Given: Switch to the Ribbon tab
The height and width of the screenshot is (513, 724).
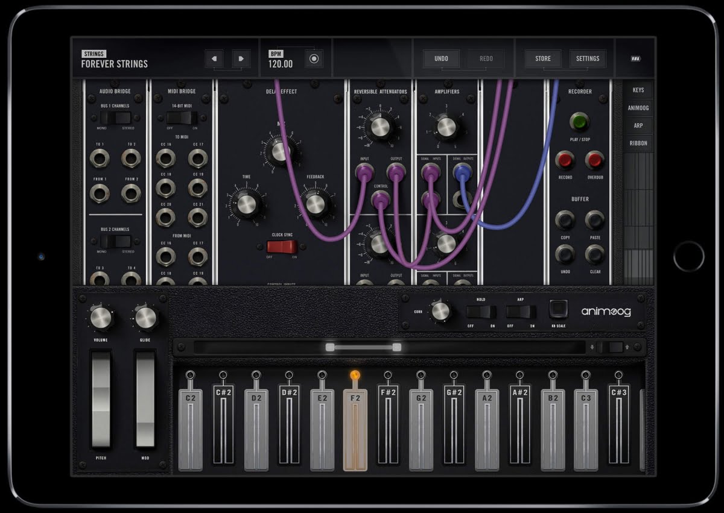Looking at the screenshot, I should [x=638, y=143].
